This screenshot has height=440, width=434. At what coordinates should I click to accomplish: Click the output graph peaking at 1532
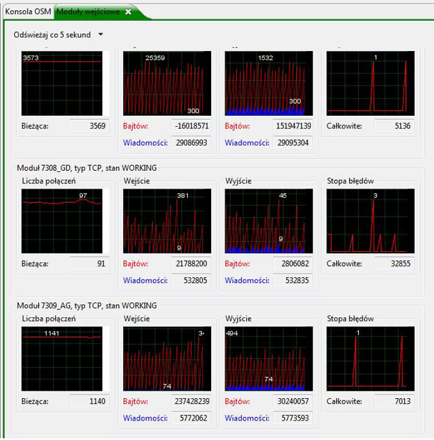269,83
